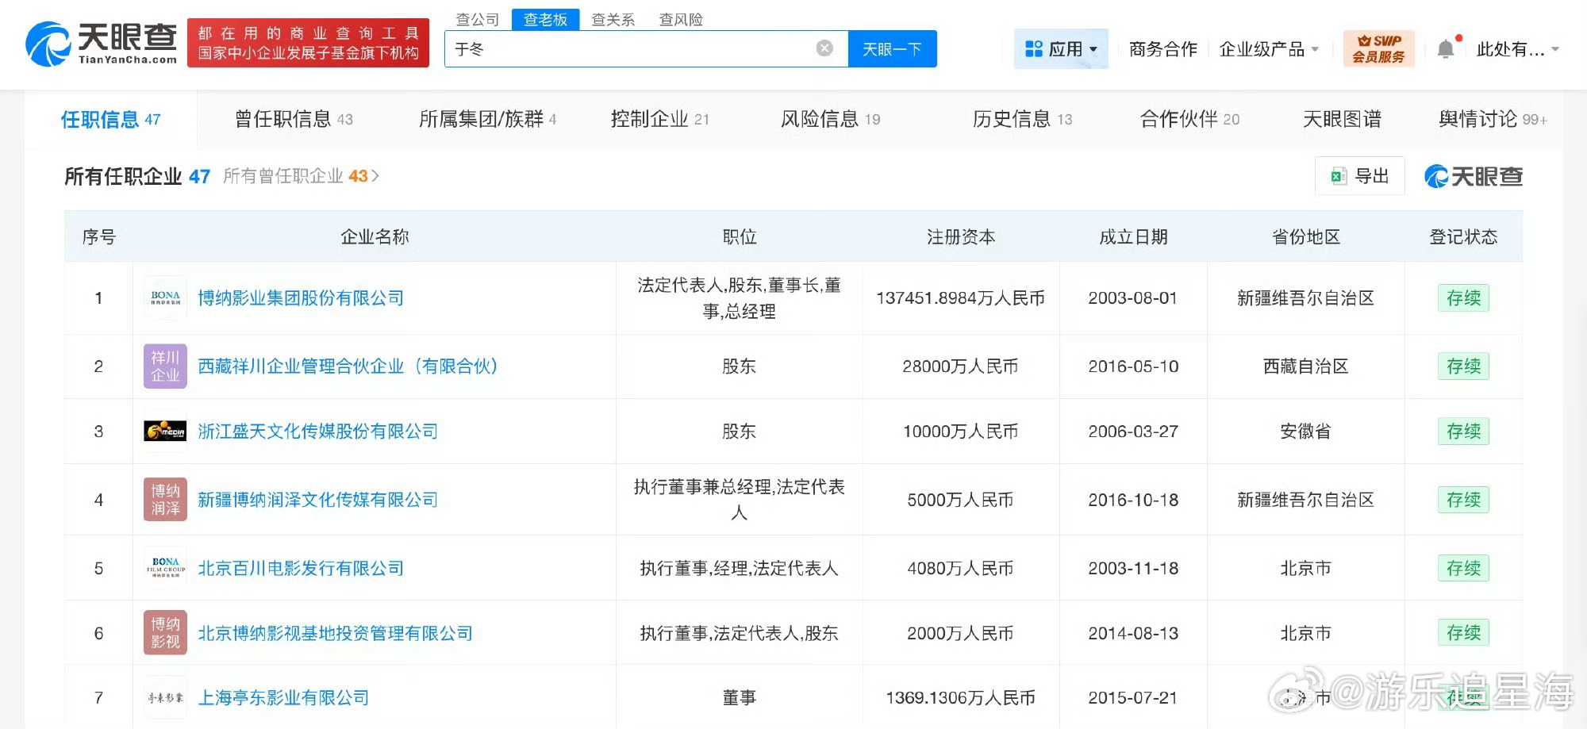Click the 亭东影业 logo in row 7
Image resolution: width=1587 pixels, height=729 pixels.
click(164, 697)
